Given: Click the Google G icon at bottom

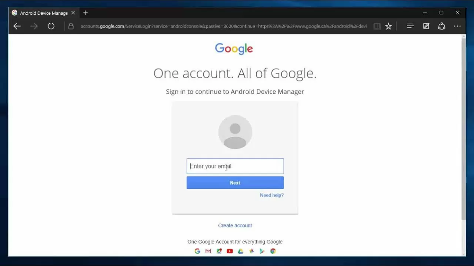Looking at the screenshot, I should pos(197,251).
